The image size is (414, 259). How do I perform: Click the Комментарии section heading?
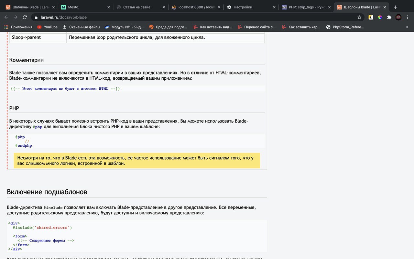tap(26, 60)
